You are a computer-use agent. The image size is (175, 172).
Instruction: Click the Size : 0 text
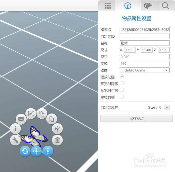154,108
